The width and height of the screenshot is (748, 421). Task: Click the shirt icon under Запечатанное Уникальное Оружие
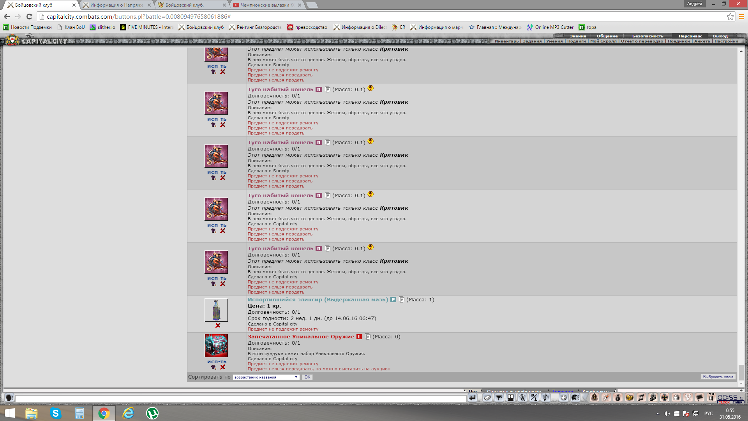(x=213, y=367)
